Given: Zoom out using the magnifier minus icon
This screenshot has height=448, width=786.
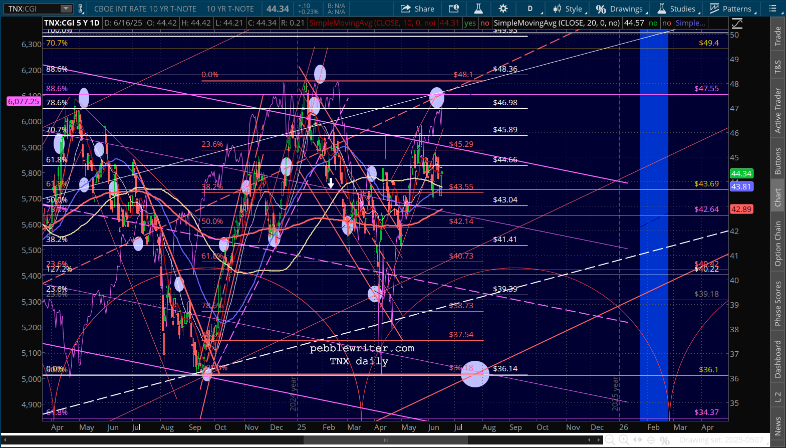Looking at the screenshot, I should click(610, 440).
